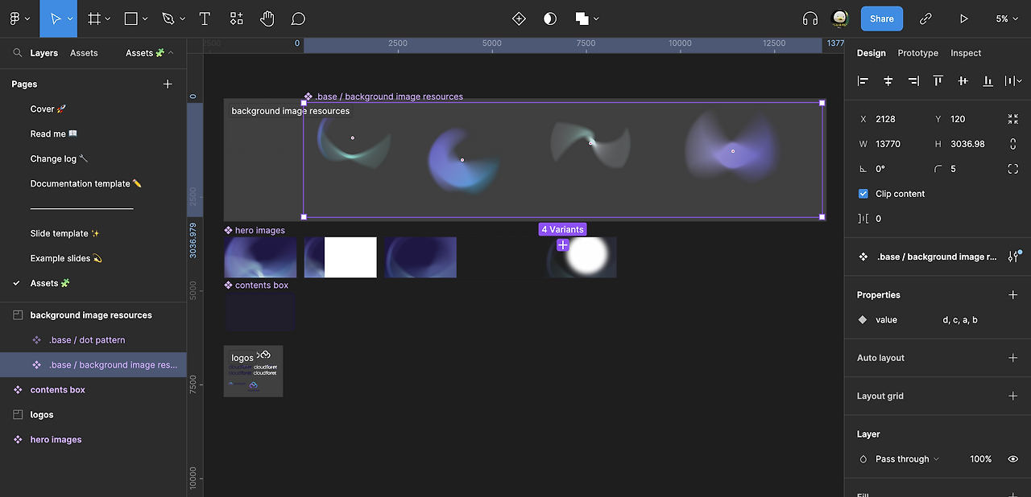Click the user avatar

click(x=840, y=18)
